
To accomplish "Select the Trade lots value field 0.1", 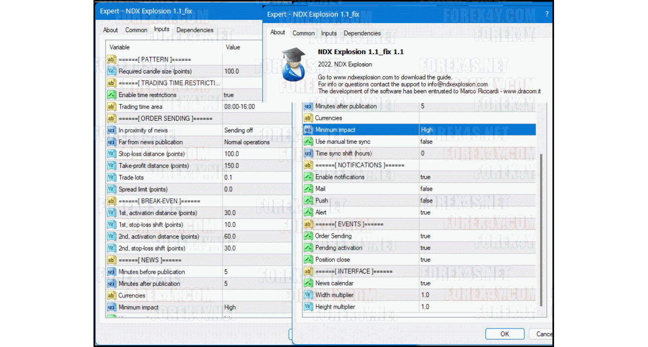I will 228,178.
